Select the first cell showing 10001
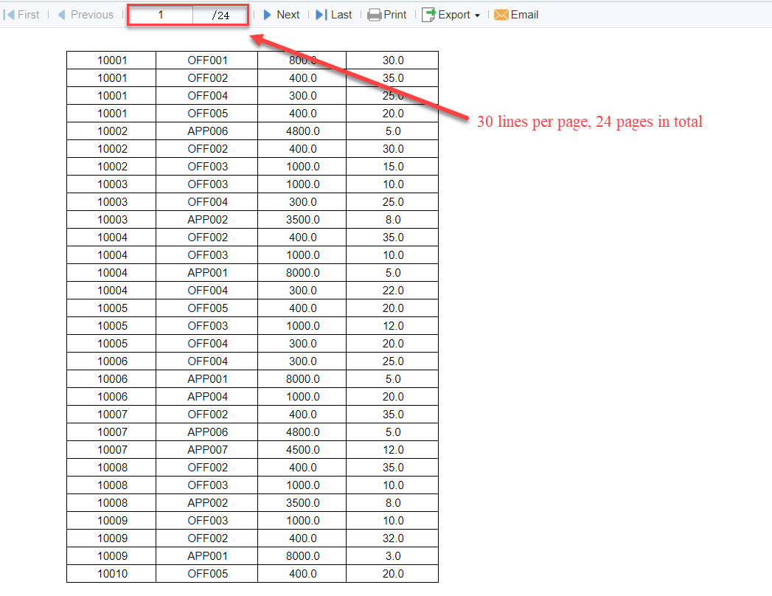Screen dimensions: 772x596 [111, 60]
